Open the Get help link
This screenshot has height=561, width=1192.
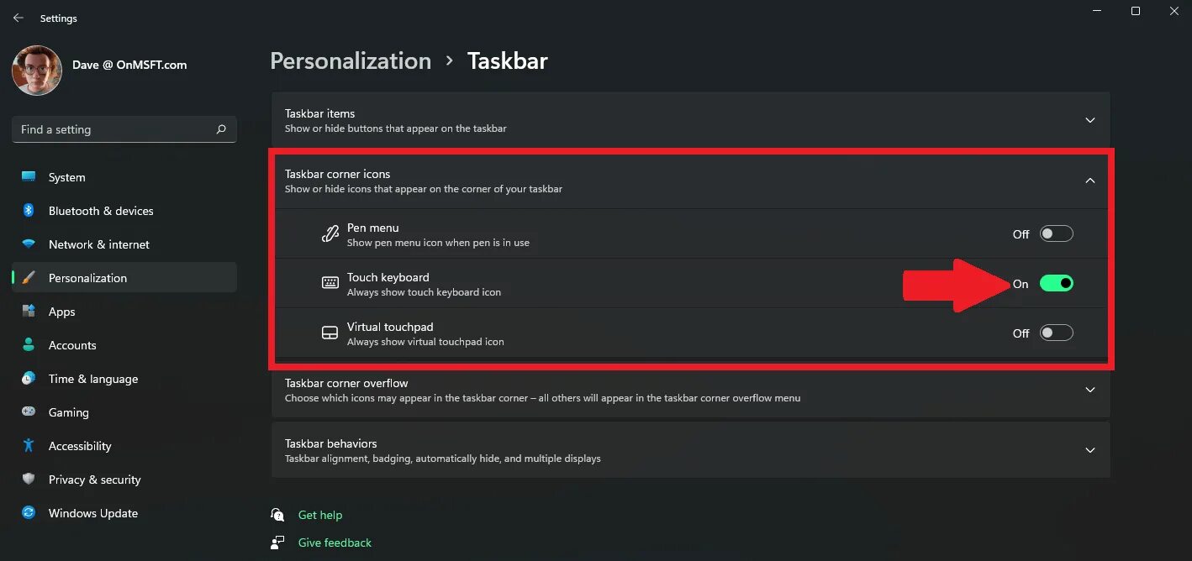(320, 515)
